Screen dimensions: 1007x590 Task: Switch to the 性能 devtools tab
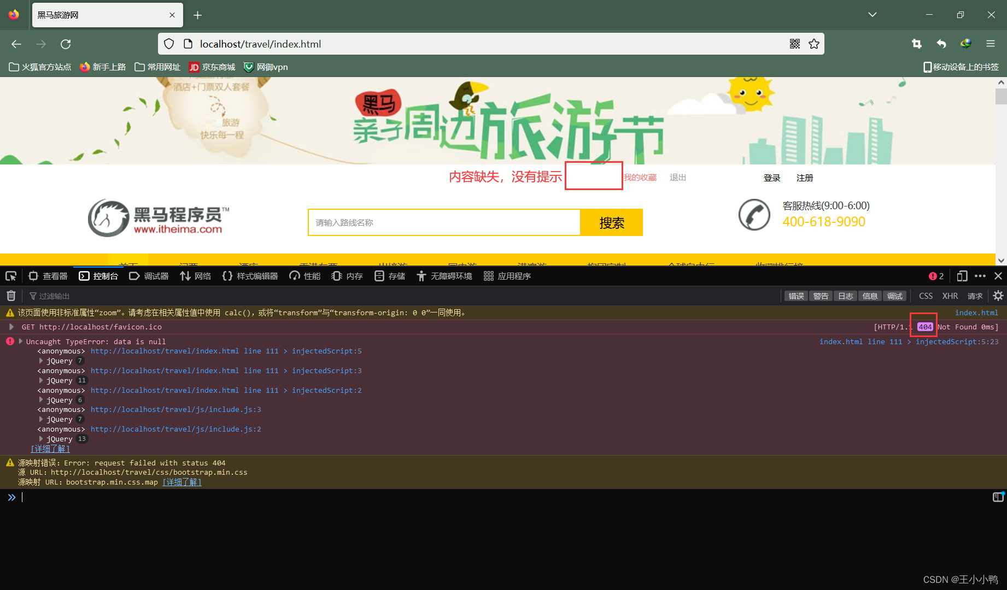tap(305, 276)
